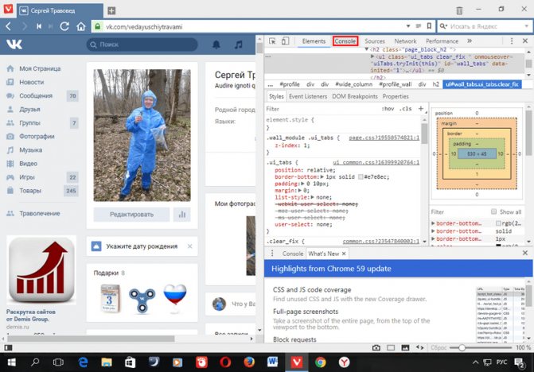The width and height of the screenshot is (534, 372).
Task: Expand ul ui_tabs DOM node
Action: pyautogui.click(x=372, y=56)
